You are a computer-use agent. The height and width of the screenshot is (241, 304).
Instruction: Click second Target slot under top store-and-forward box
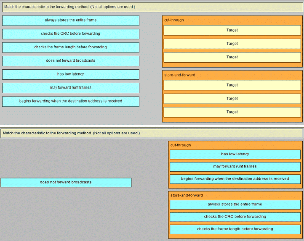coord(232,99)
